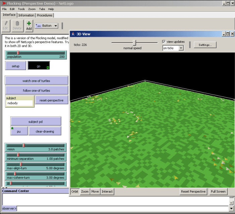Click the Command Center output scrollbar

[x=231, y=201]
